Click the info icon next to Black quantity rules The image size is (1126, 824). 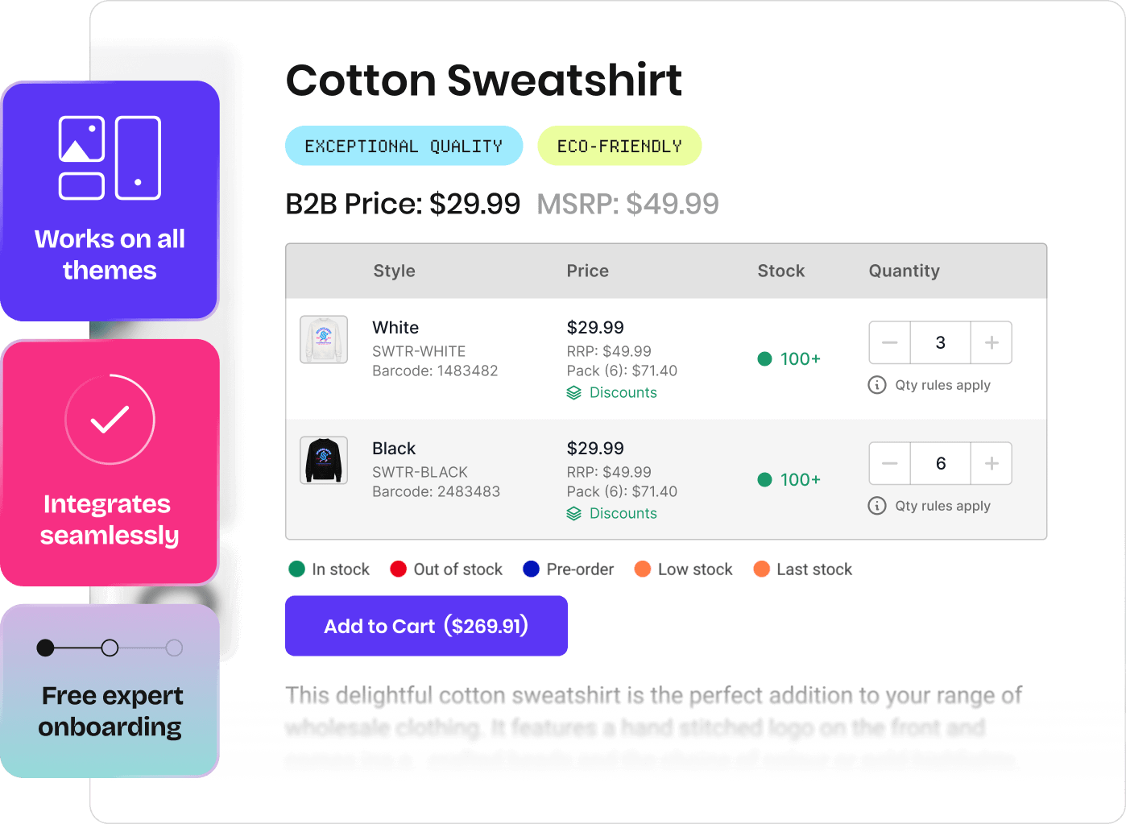(876, 506)
